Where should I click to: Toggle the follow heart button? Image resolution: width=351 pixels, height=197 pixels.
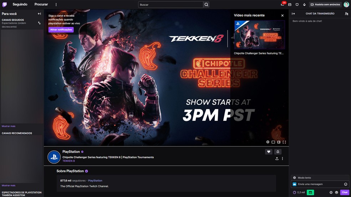(269, 152)
